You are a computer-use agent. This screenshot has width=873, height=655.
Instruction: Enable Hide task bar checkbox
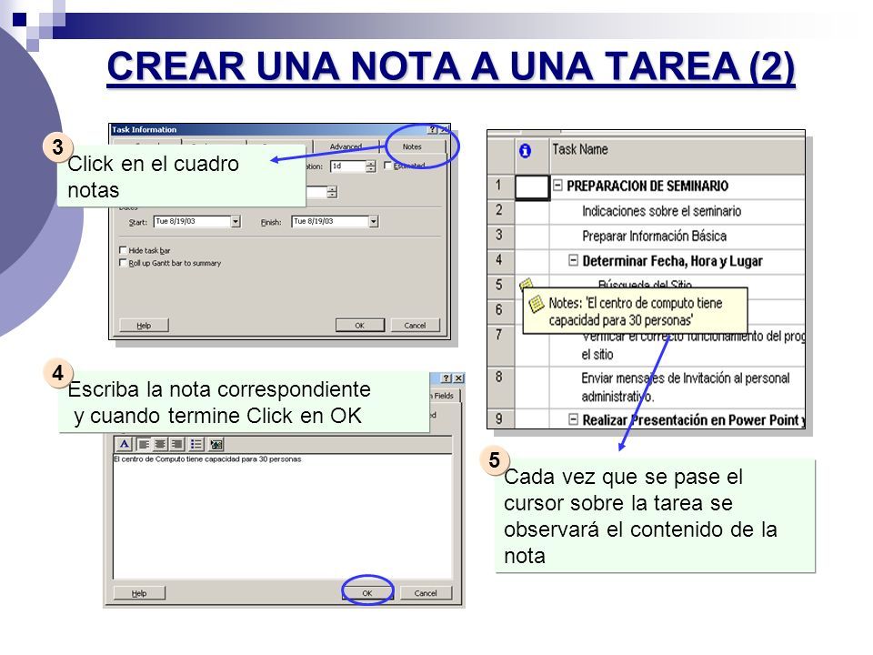(x=123, y=250)
